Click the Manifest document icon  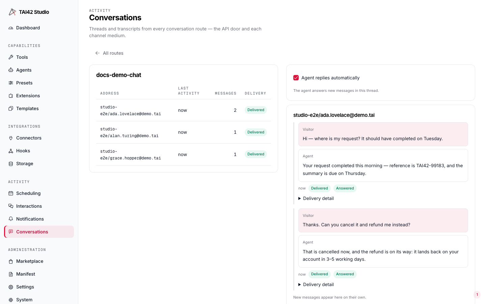tap(11, 274)
